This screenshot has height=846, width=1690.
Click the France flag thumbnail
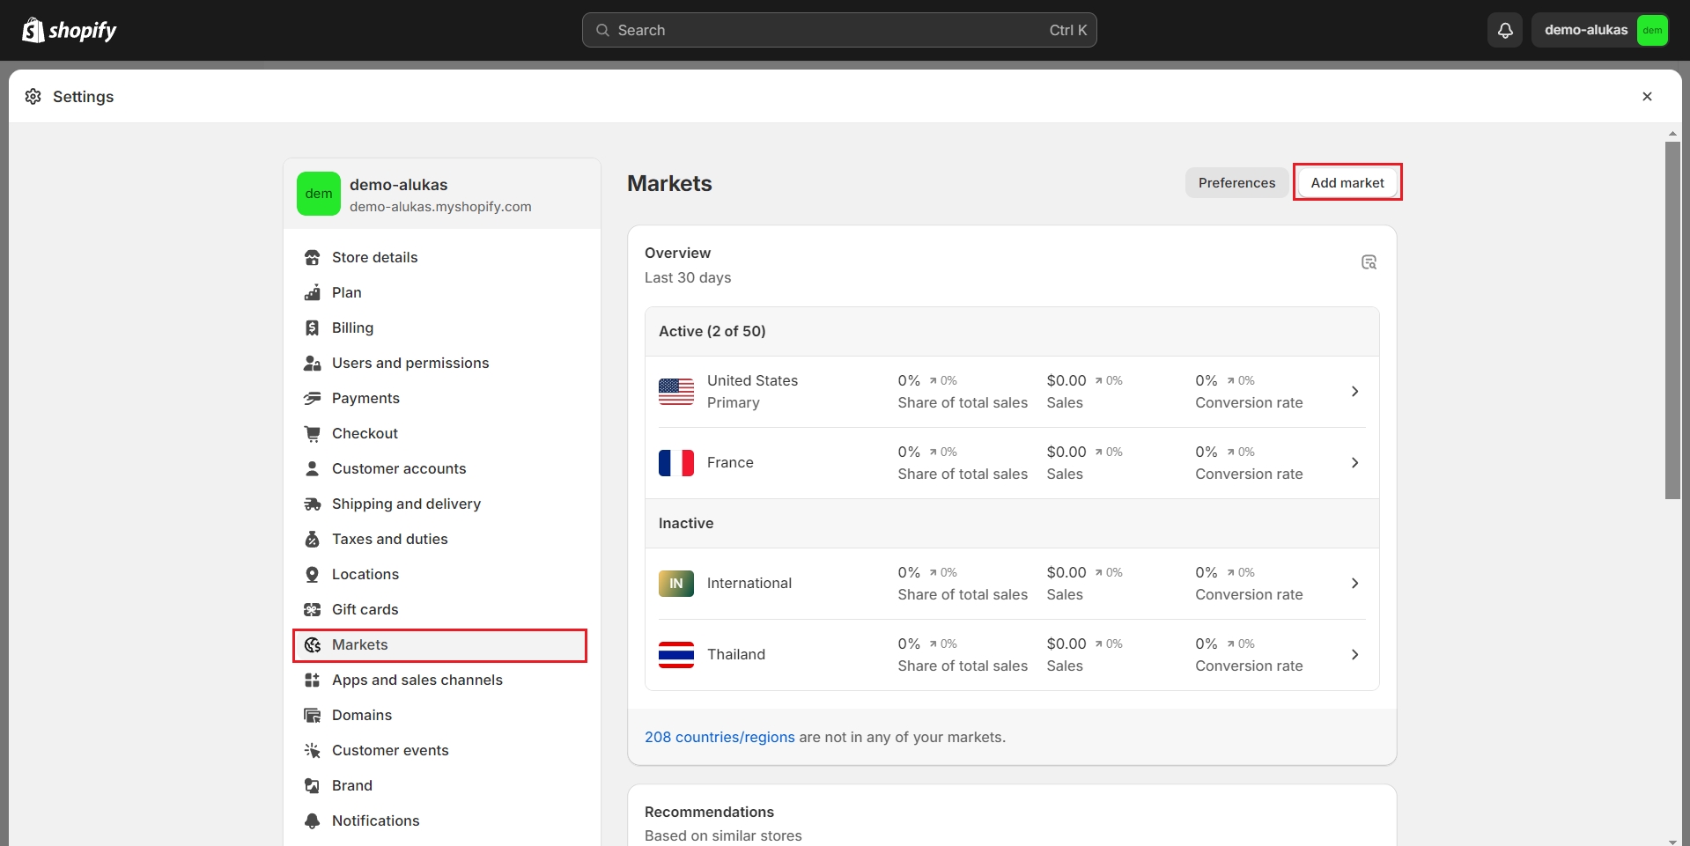(x=675, y=463)
